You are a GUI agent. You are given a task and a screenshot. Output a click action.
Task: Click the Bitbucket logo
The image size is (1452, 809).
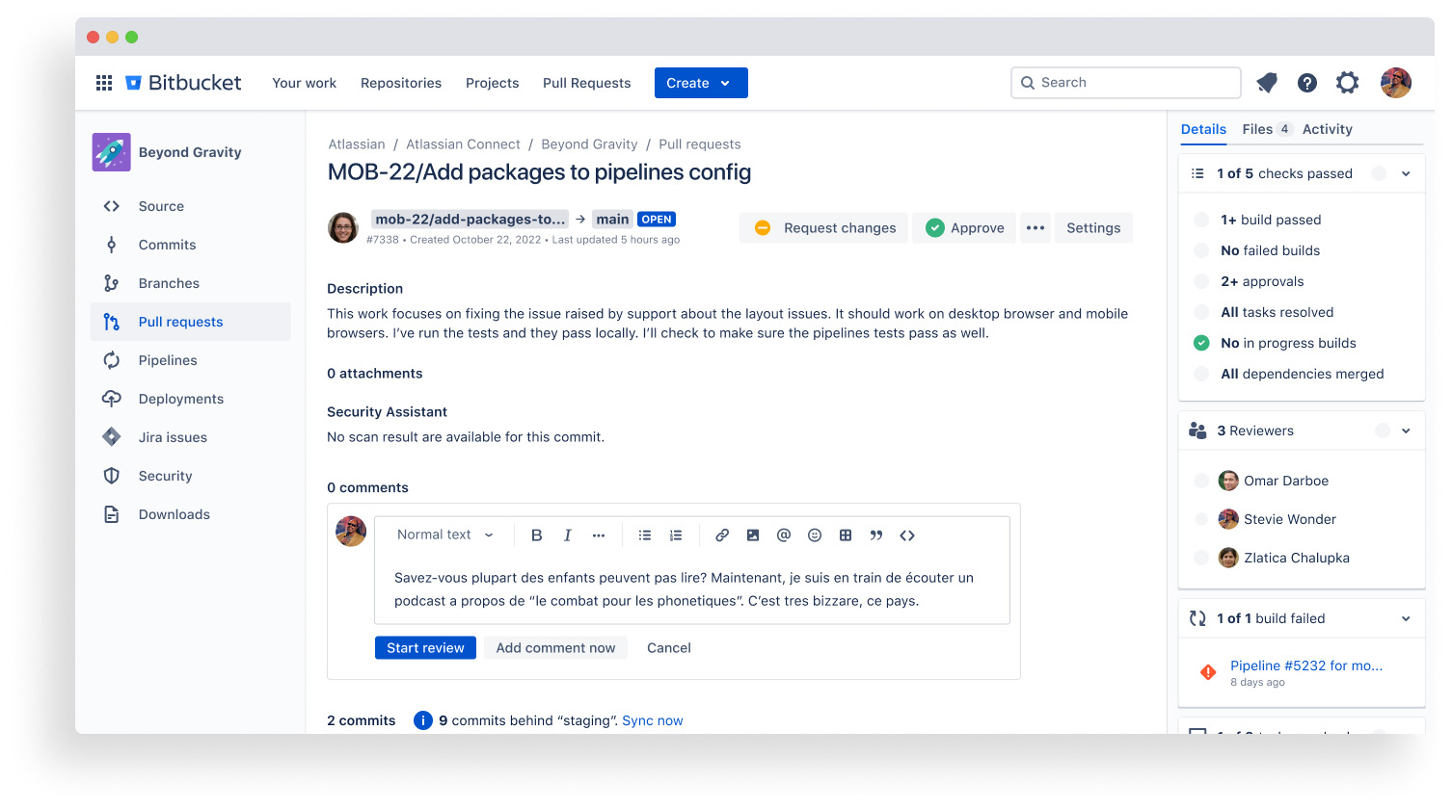pyautogui.click(x=183, y=83)
